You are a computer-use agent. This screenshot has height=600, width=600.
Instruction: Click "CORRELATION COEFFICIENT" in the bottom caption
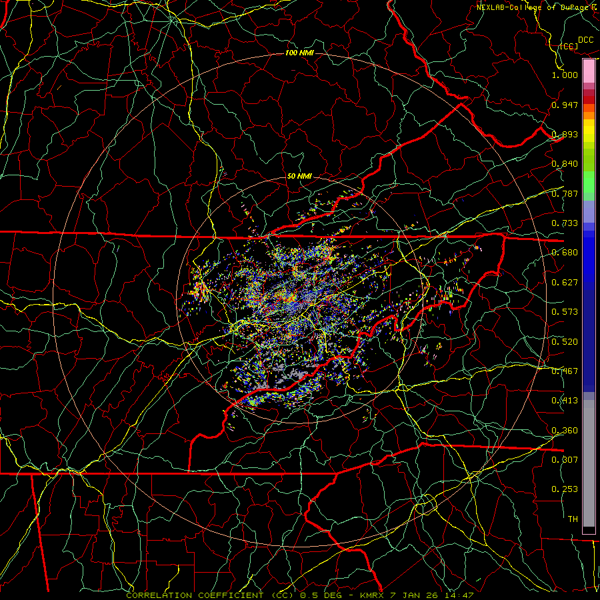[195, 595]
